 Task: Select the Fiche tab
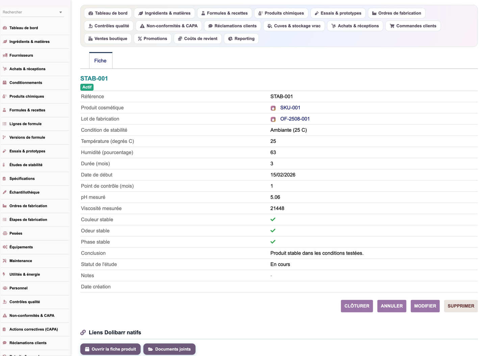coord(100,60)
